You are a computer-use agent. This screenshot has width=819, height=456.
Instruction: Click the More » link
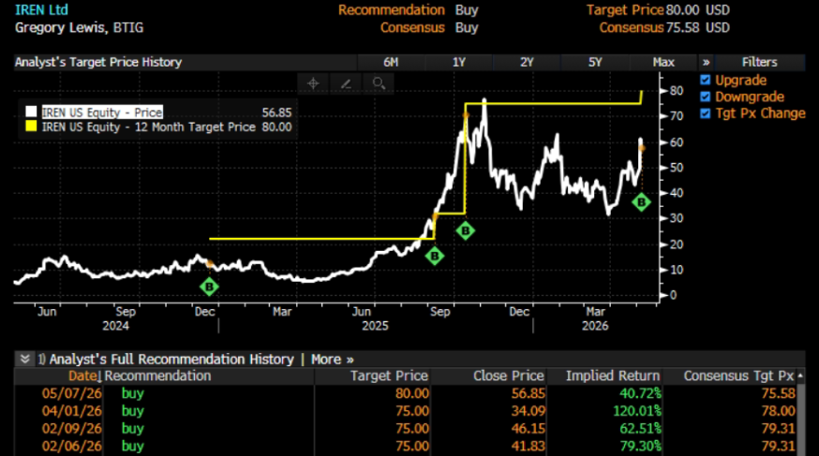coord(333,360)
